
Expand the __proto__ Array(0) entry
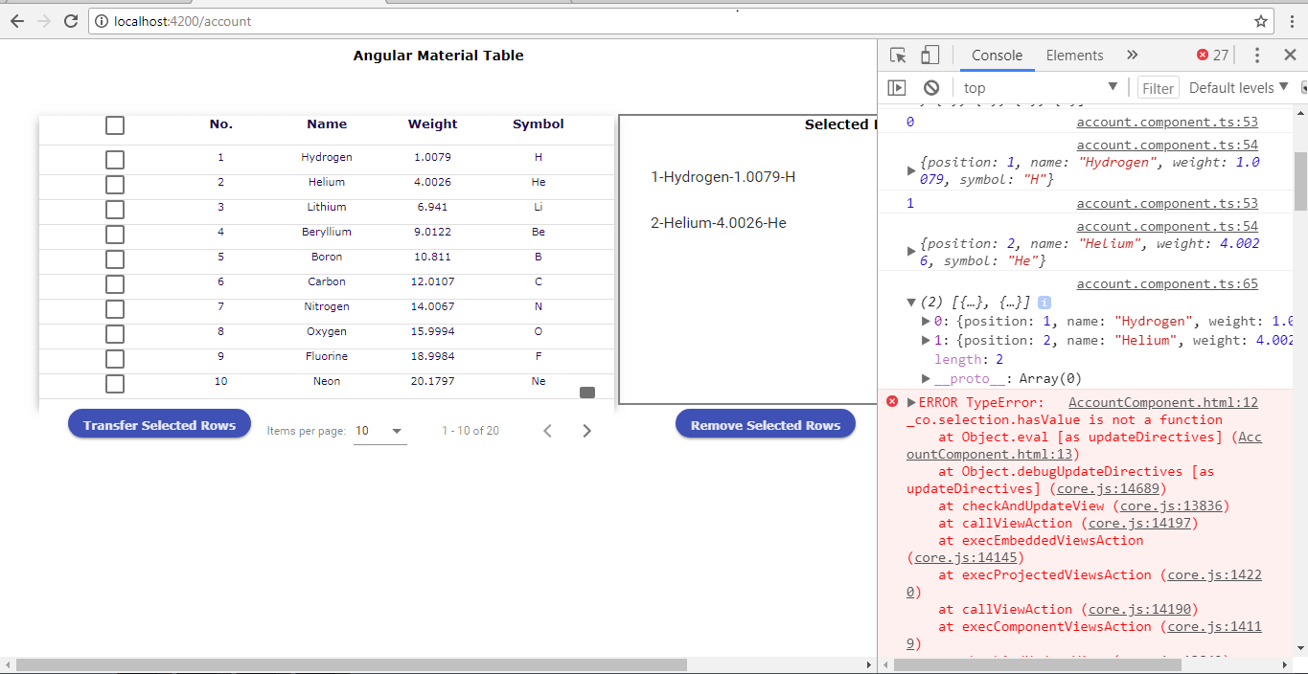pos(926,379)
